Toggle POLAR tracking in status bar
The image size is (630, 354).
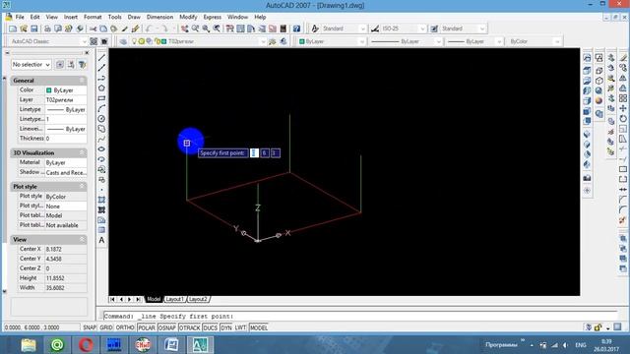tap(147, 327)
